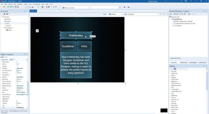Click the Palette search input field
Image resolution: width=209 pixels, height=114 pixels.
pos(196,69)
